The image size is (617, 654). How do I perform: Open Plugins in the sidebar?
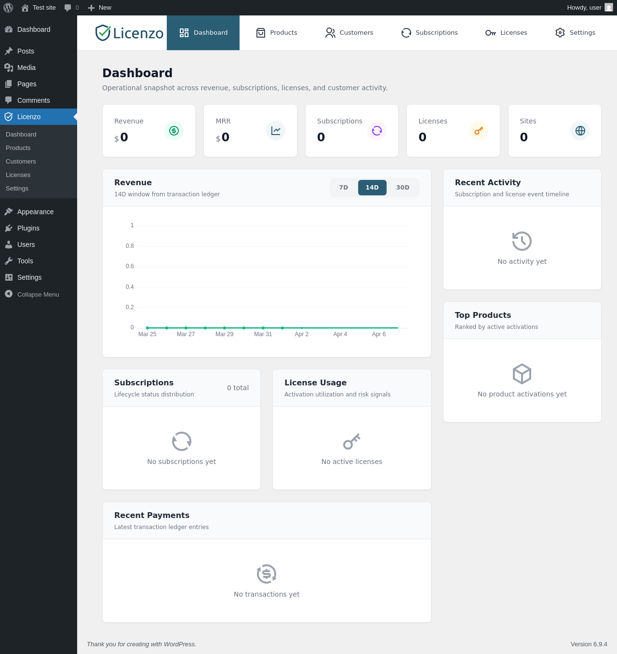point(39,228)
